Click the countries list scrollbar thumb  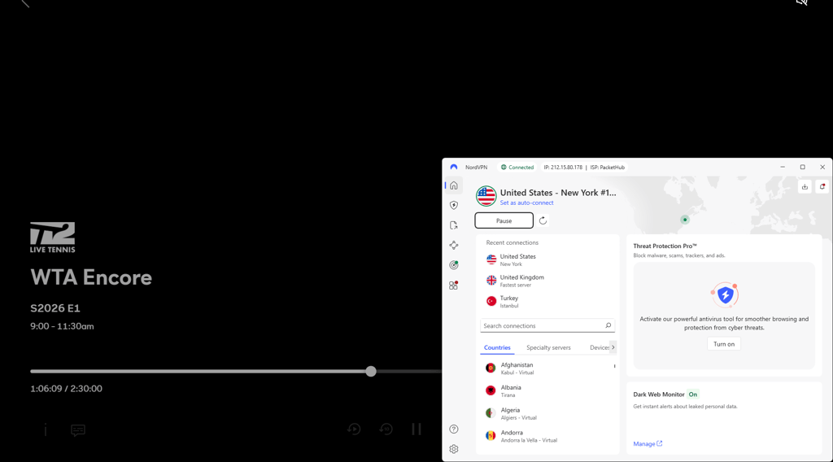(x=615, y=366)
